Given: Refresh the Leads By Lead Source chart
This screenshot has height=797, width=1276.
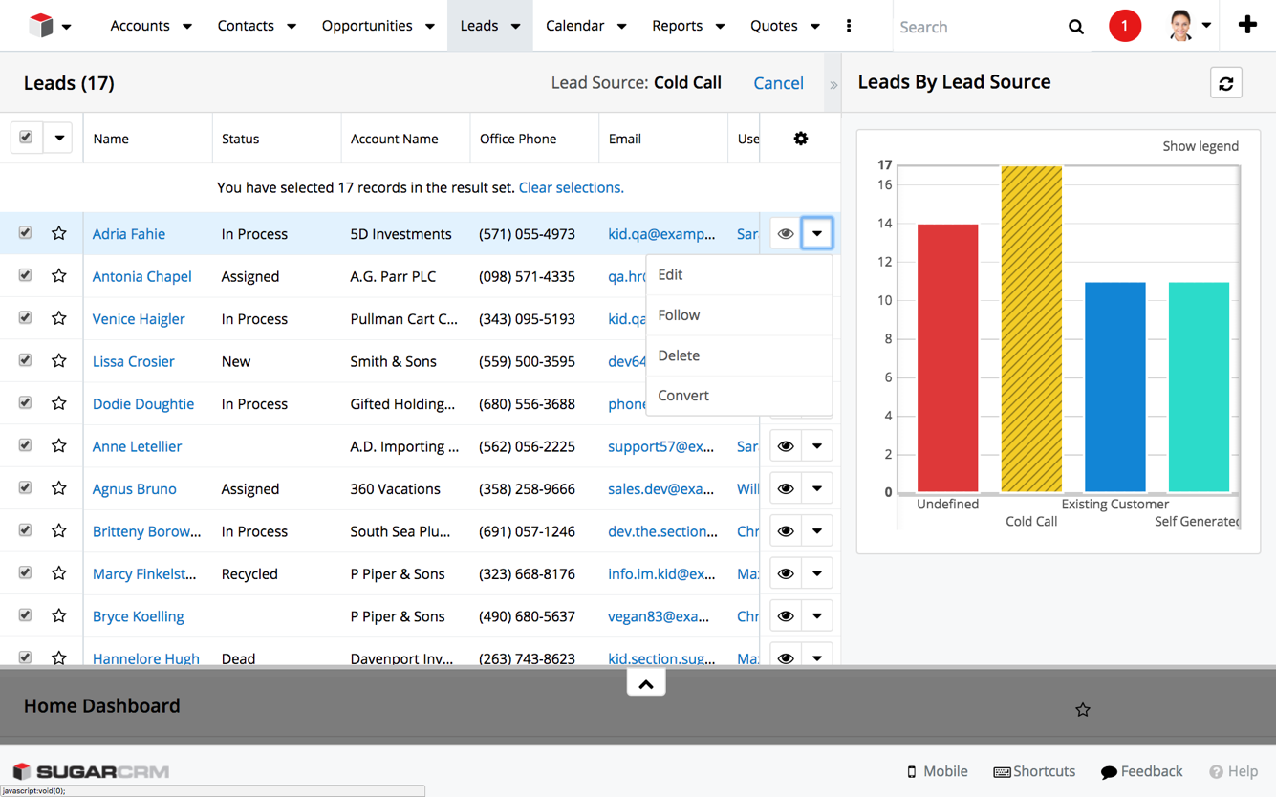Looking at the screenshot, I should [1225, 83].
